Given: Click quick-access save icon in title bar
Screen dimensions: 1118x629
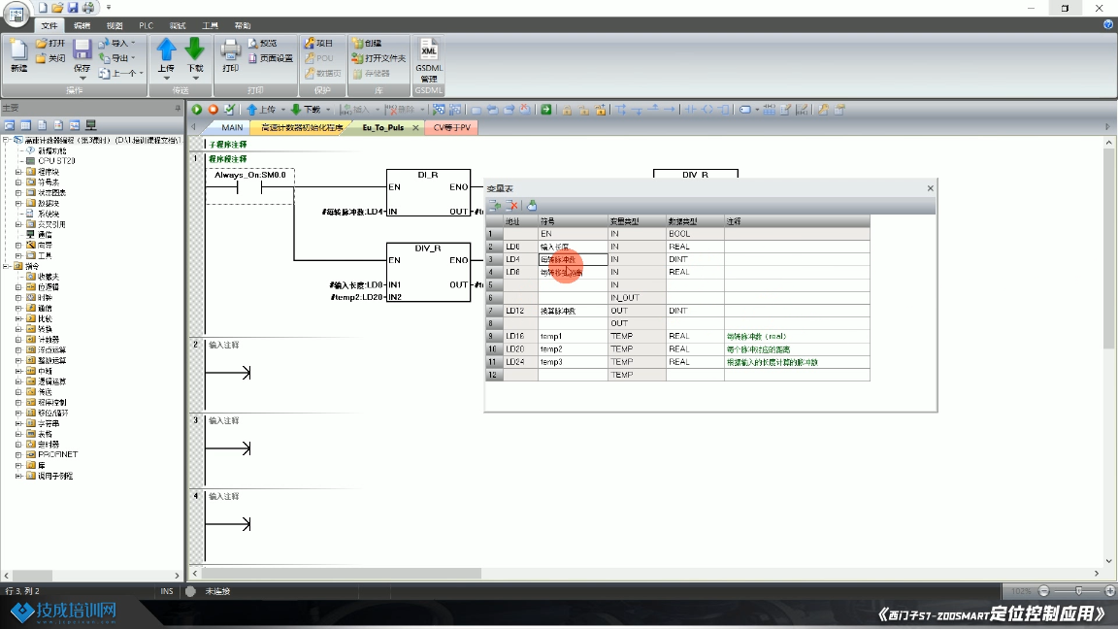Looking at the screenshot, I should pos(72,7).
